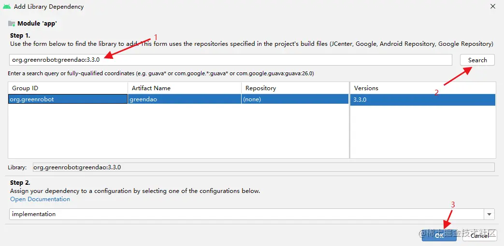Click the Versions column header
Screen dimensions: 504x246
coord(423,88)
